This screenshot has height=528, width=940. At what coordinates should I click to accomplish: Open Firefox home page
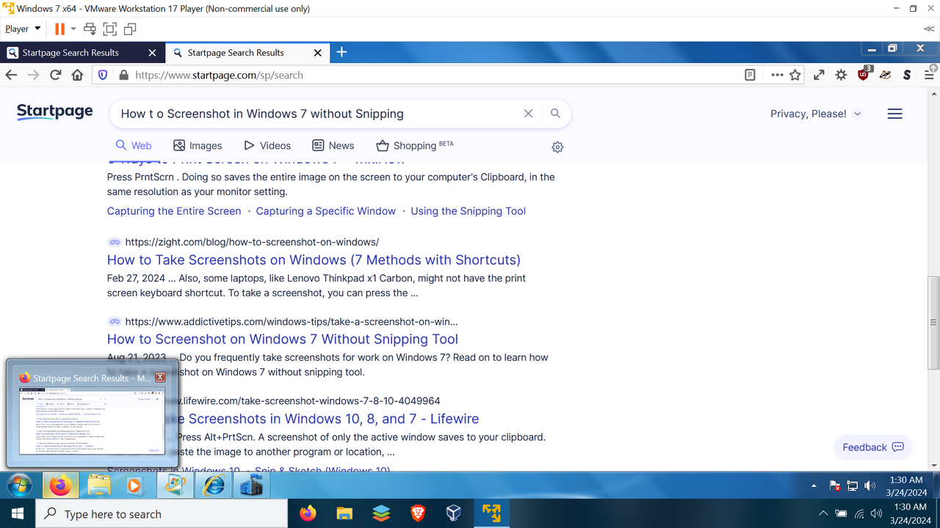(x=77, y=75)
